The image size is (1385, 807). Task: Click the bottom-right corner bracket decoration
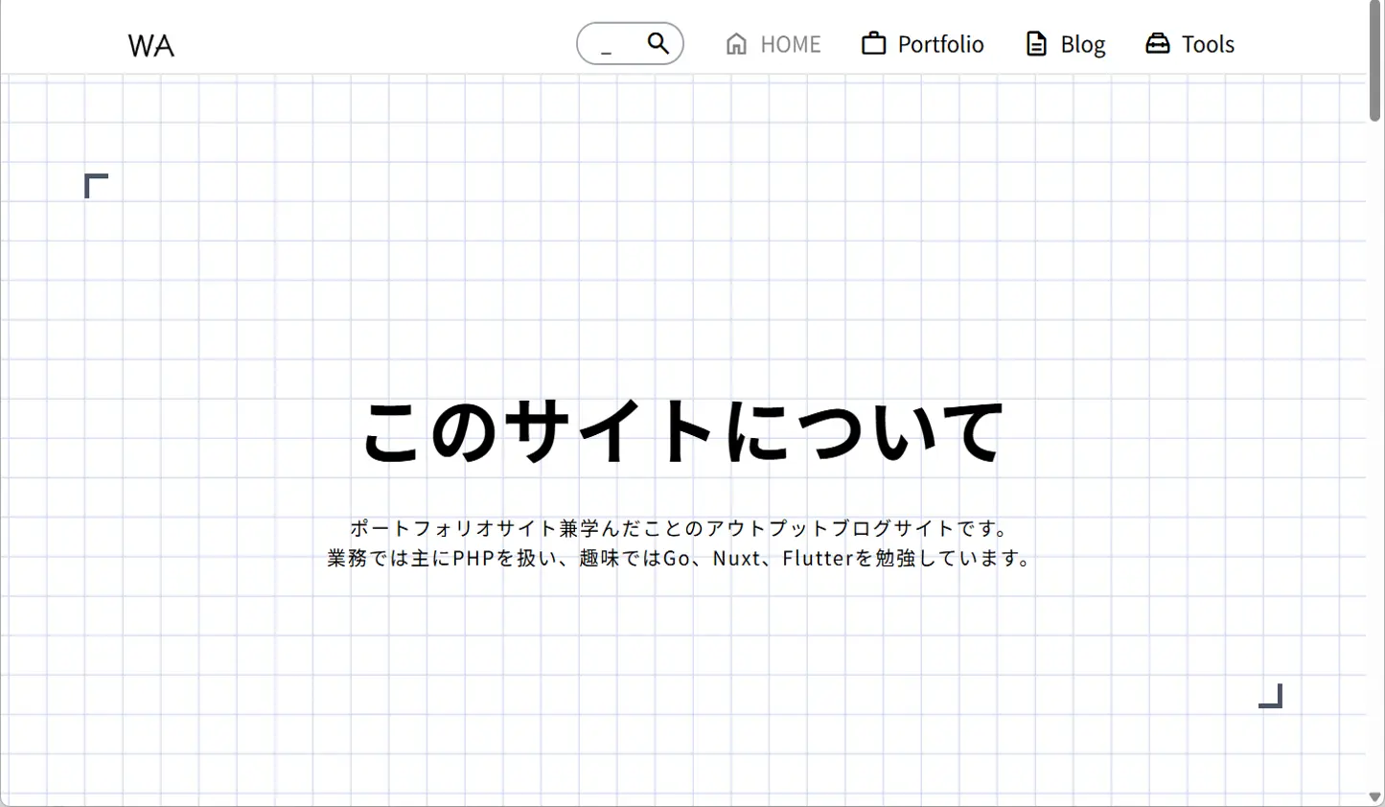[x=1271, y=698]
